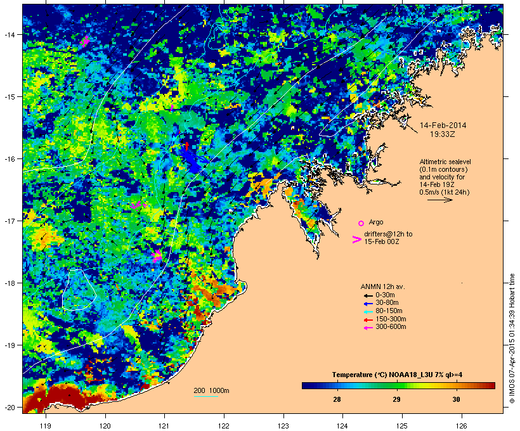The width and height of the screenshot is (520, 431).
Task: Click the black 0-30m legend arrow
Action: coord(368,295)
